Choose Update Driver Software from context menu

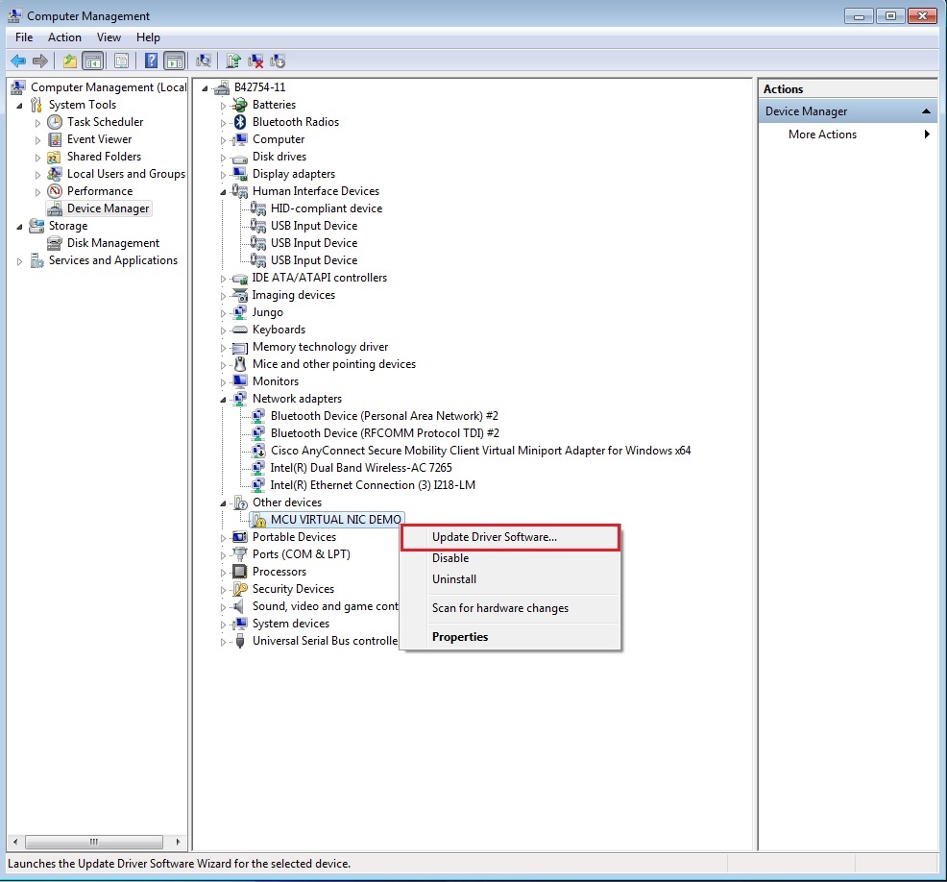click(495, 537)
